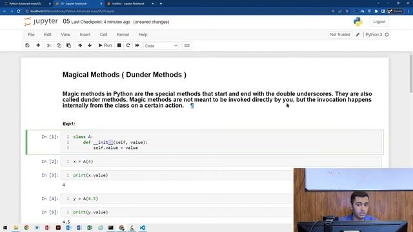Image resolution: width=413 pixels, height=232 pixels.
Task: Open File Explorer from the taskbar
Action: click(x=15, y=227)
